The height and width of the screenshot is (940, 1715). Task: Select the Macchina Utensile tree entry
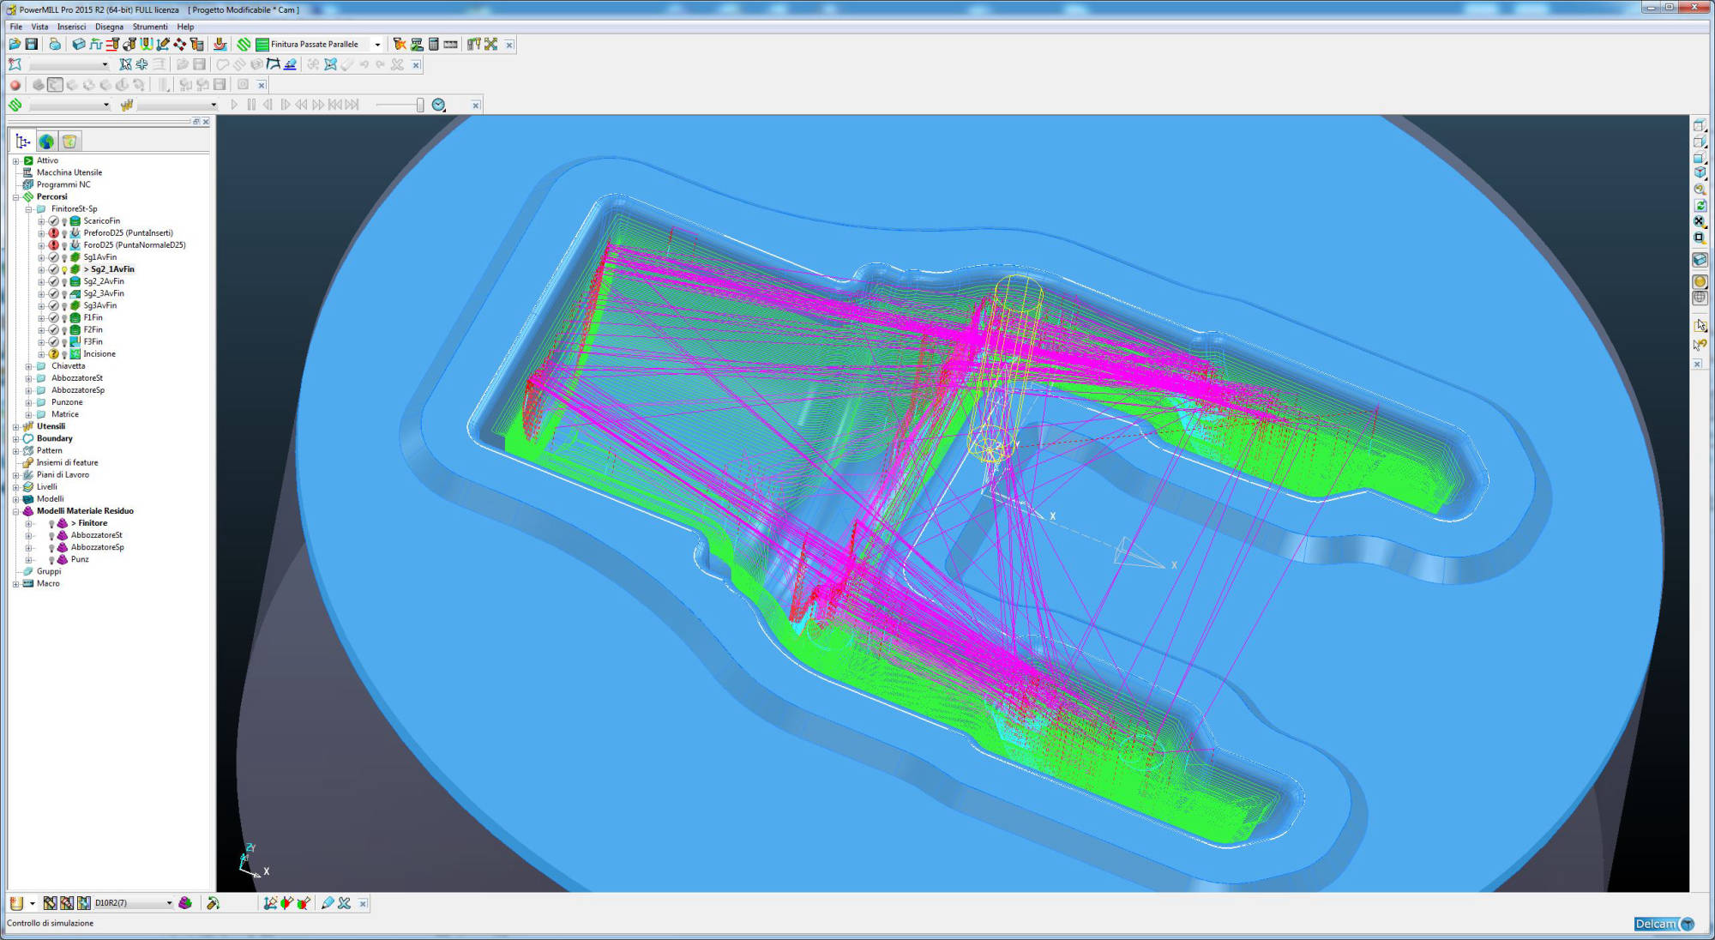point(69,172)
